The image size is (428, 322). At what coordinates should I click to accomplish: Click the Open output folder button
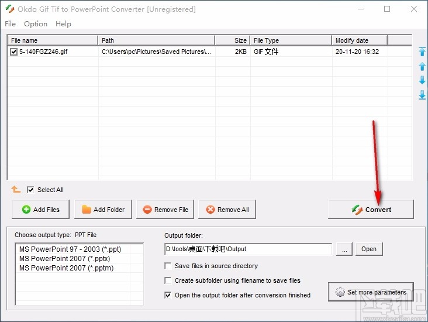(x=369, y=249)
